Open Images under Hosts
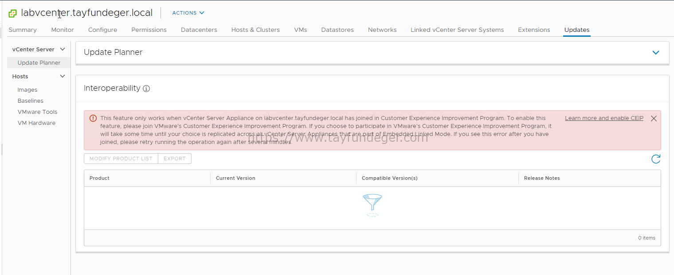This screenshot has height=275, width=674. pyautogui.click(x=27, y=89)
